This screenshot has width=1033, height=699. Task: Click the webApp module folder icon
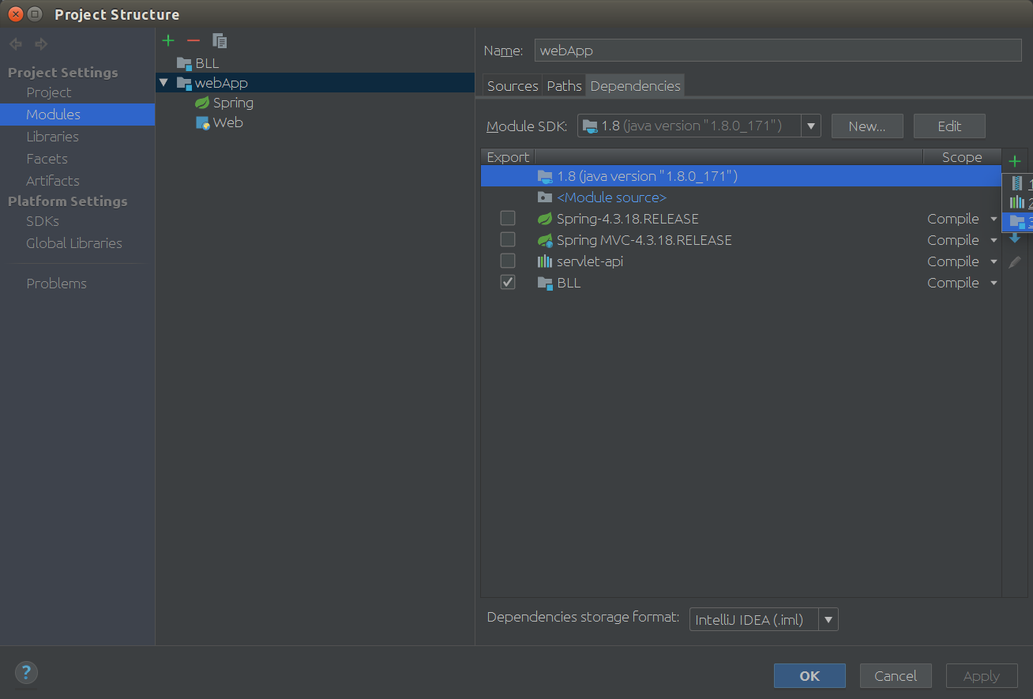pos(184,83)
